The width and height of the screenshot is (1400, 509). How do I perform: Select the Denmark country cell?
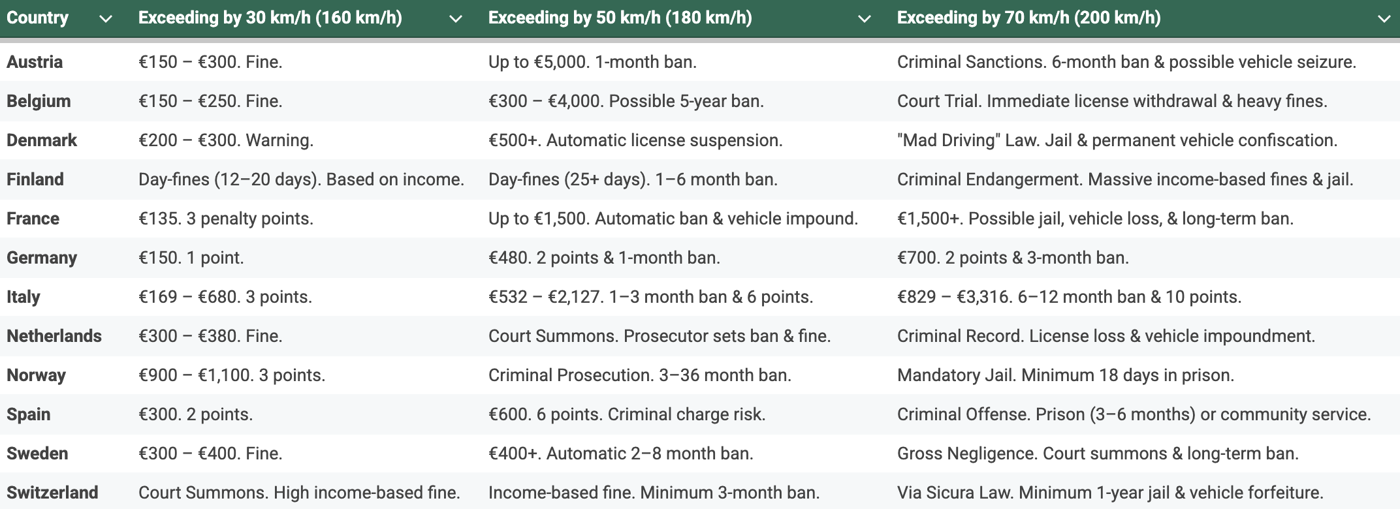tap(42, 140)
